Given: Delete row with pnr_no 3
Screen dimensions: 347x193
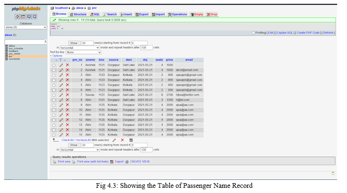Looking at the screenshot, I should click(x=68, y=75).
